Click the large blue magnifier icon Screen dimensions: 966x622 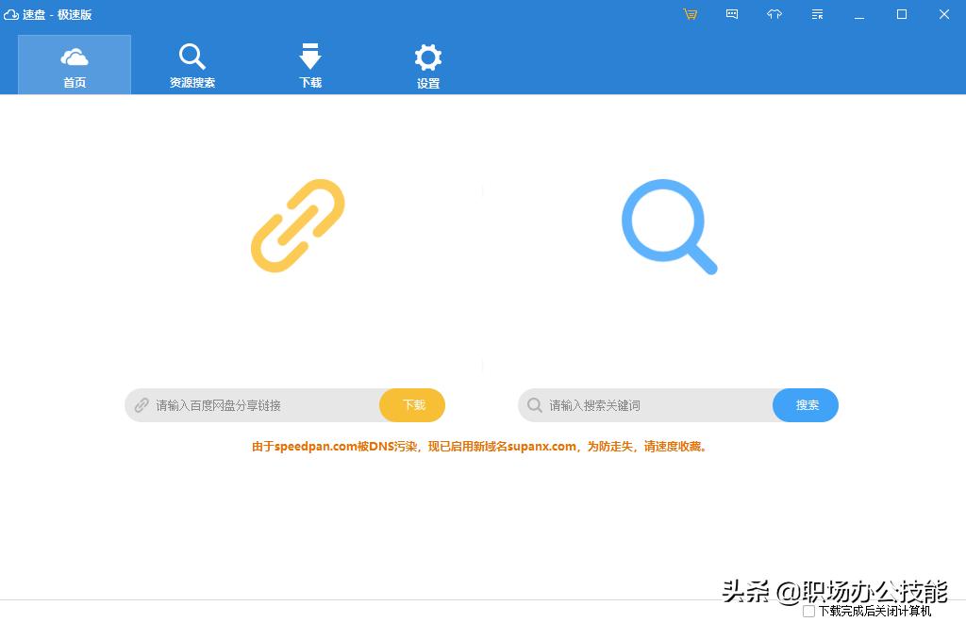669,226
